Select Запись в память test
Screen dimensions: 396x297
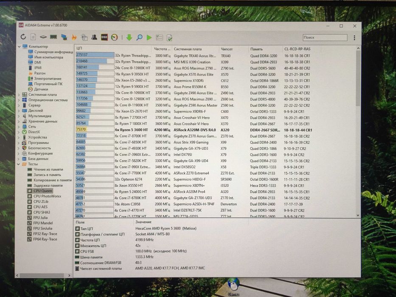tap(47, 174)
